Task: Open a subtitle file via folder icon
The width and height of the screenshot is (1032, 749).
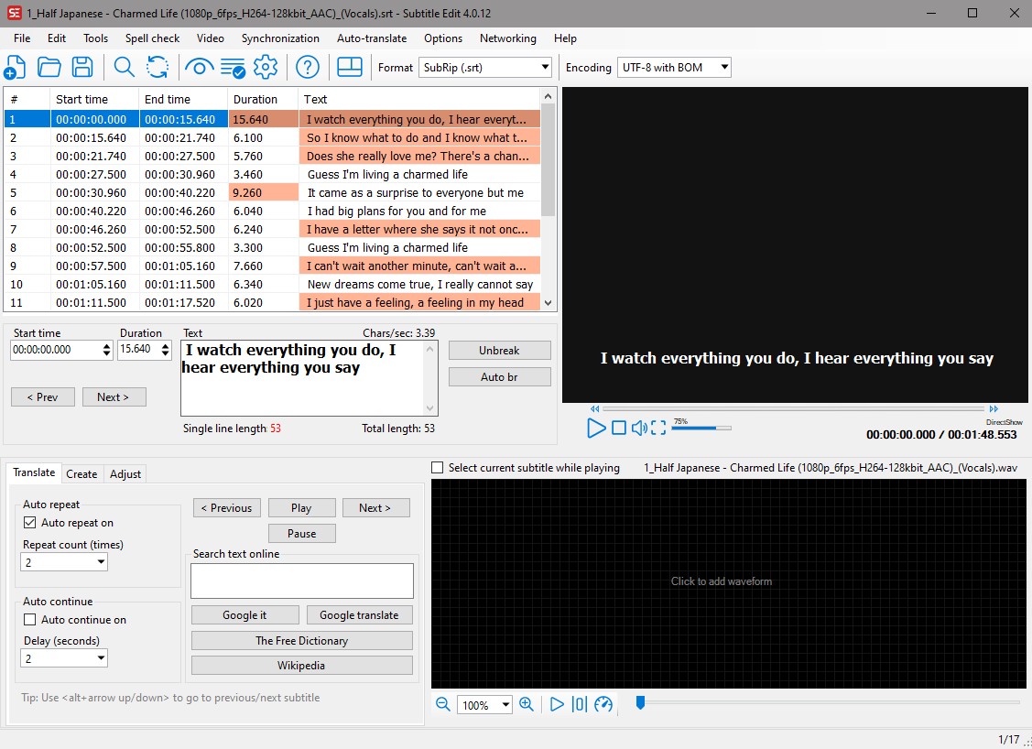Action: (49, 67)
